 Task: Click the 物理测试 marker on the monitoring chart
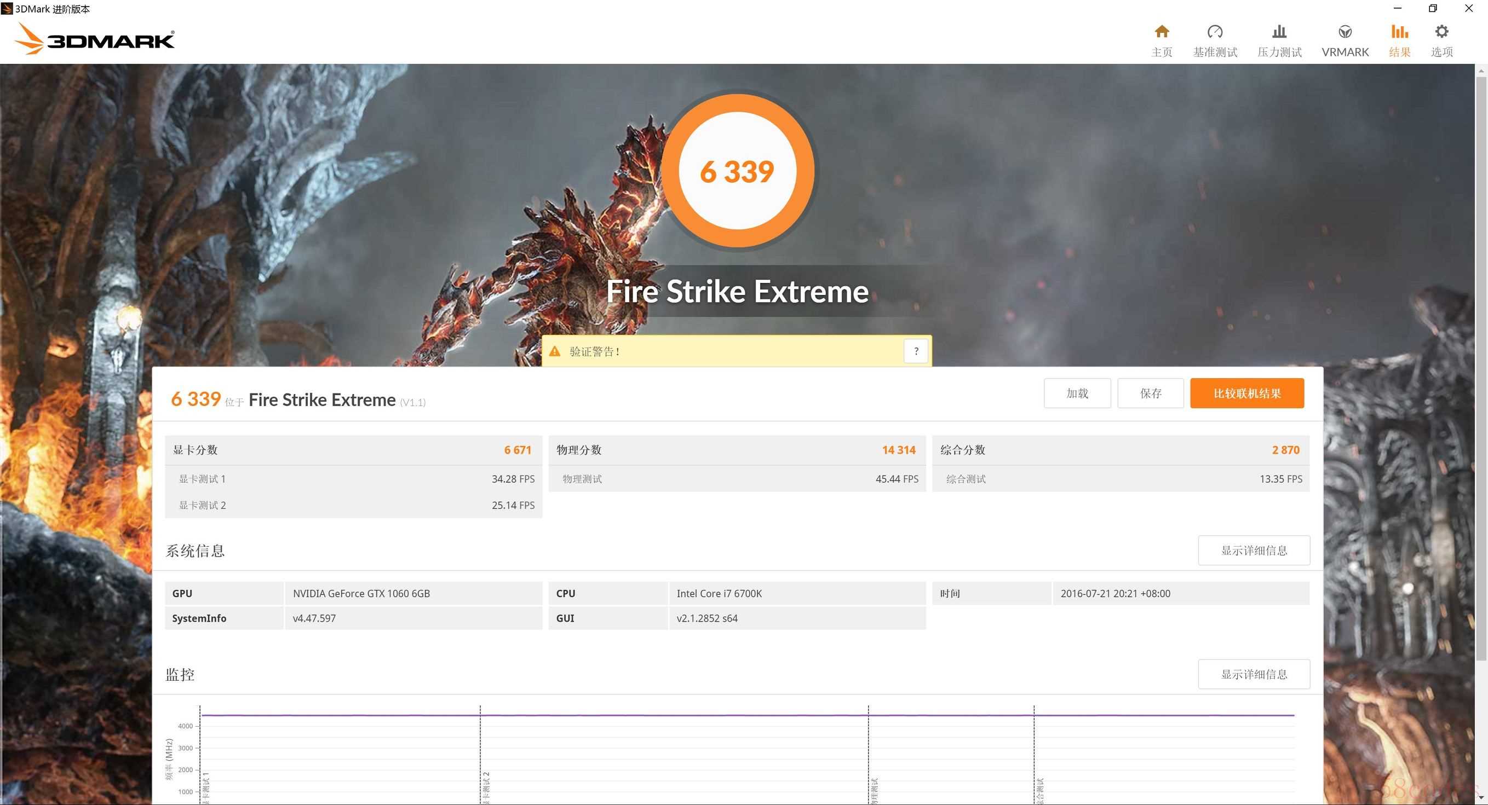(874, 791)
